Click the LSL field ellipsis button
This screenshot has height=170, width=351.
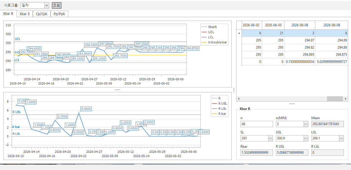[x=341, y=138]
